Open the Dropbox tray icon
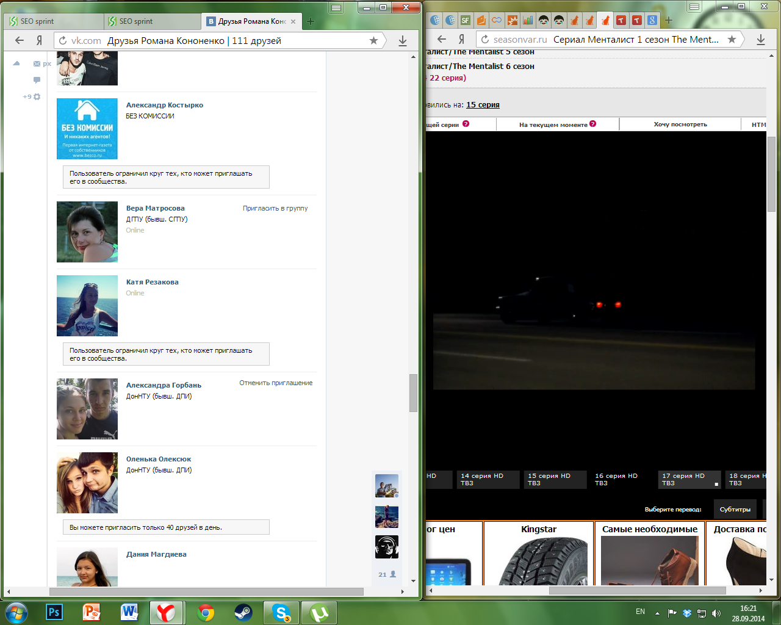 687,613
